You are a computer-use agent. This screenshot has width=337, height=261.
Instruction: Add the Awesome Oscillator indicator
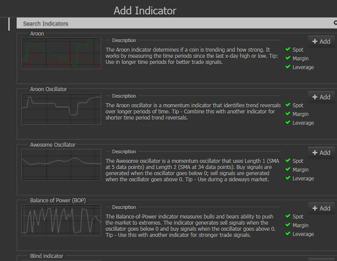click(x=321, y=153)
